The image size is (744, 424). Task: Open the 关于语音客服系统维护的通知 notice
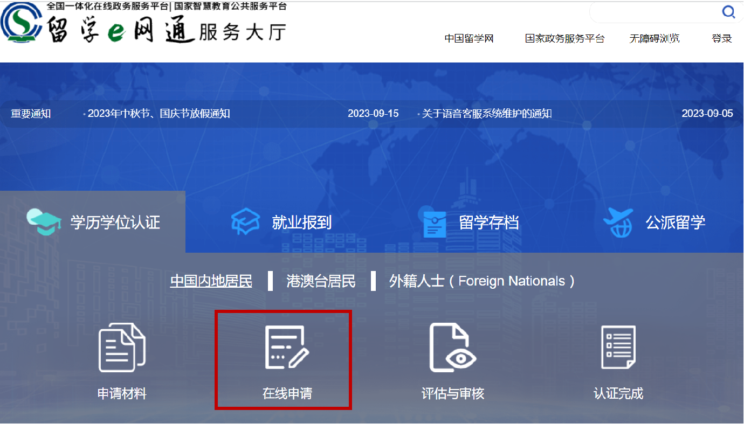[x=487, y=114]
